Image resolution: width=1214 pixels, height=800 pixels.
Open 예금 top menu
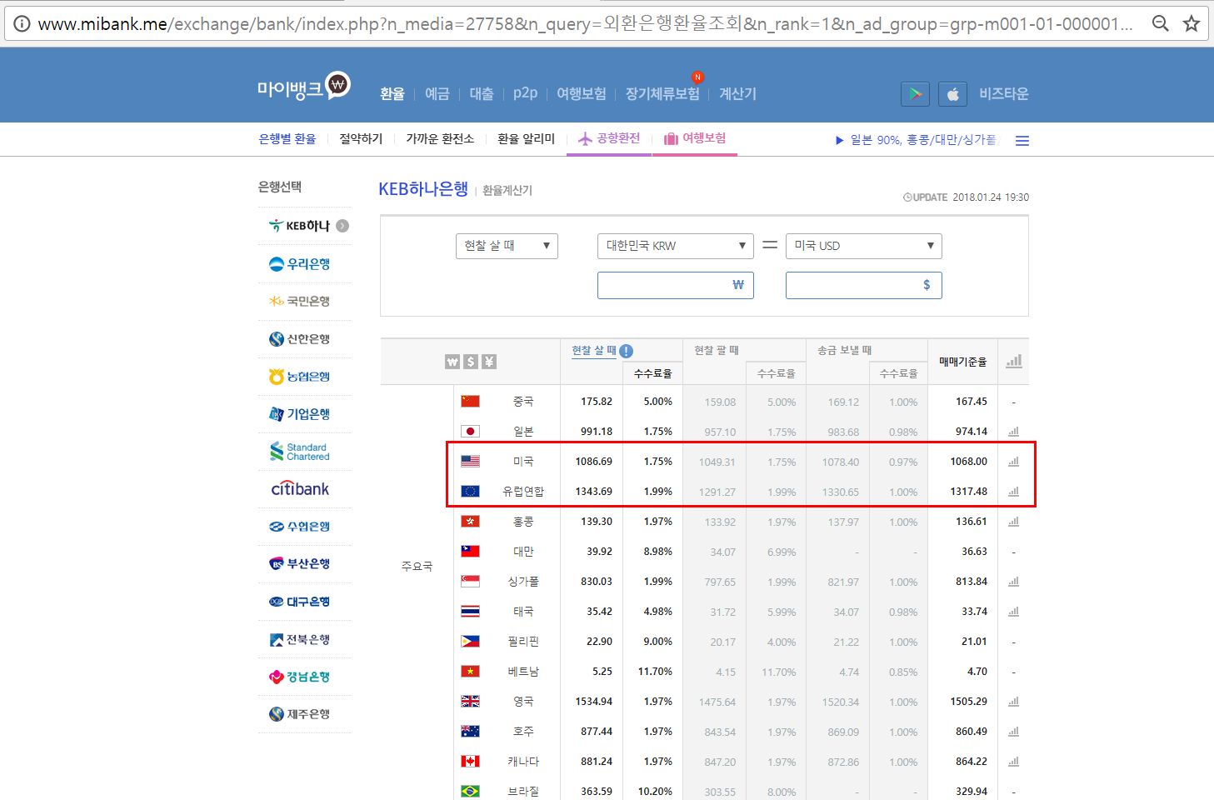(437, 94)
